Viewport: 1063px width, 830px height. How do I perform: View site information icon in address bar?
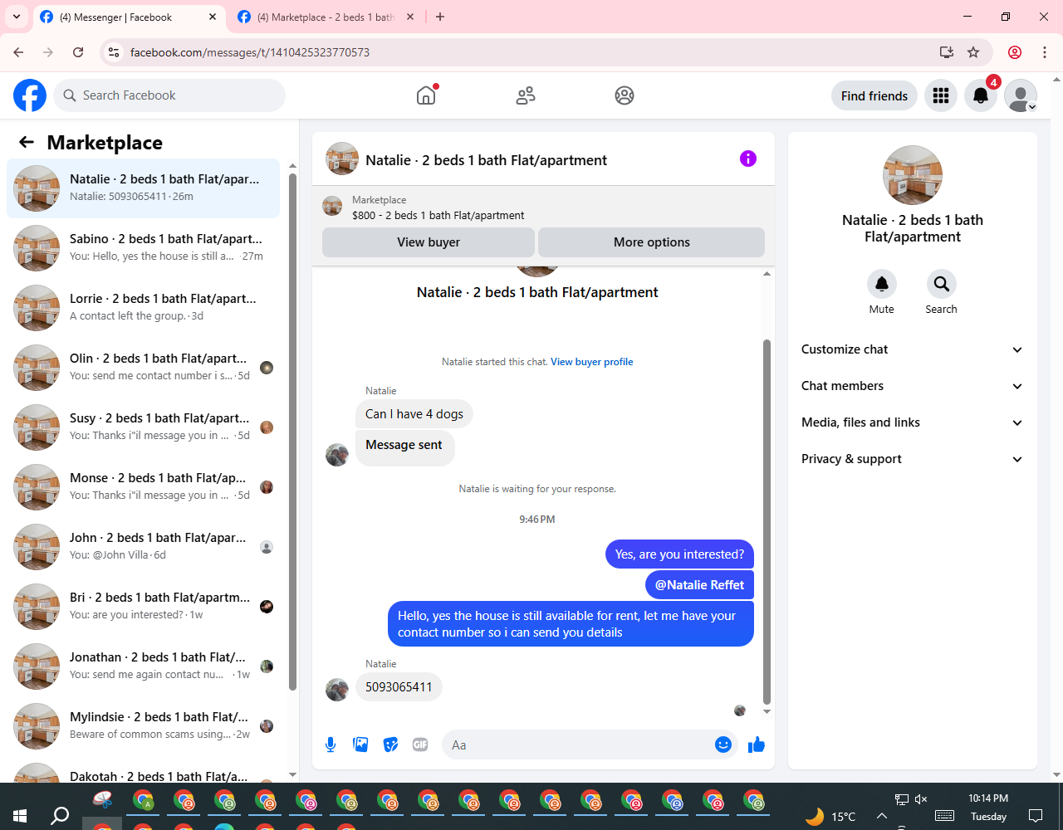click(115, 52)
